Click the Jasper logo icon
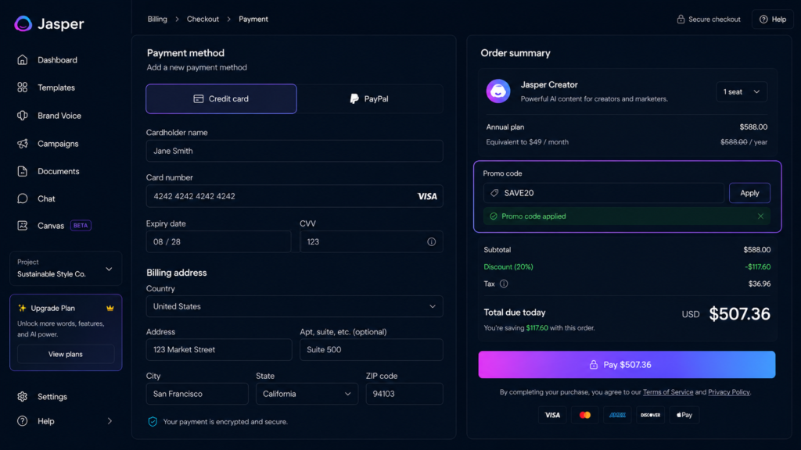This screenshot has width=801, height=450. click(x=23, y=23)
